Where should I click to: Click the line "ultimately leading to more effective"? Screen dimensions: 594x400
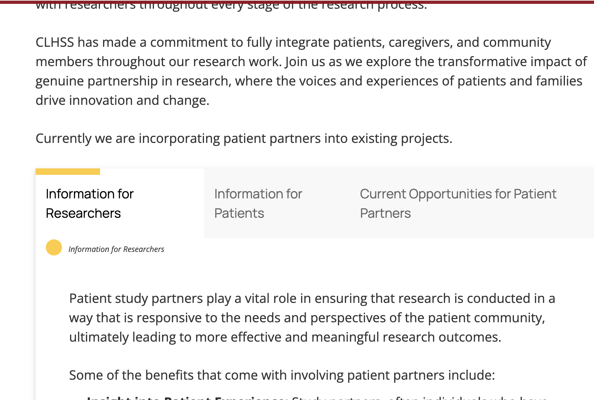[x=285, y=337]
